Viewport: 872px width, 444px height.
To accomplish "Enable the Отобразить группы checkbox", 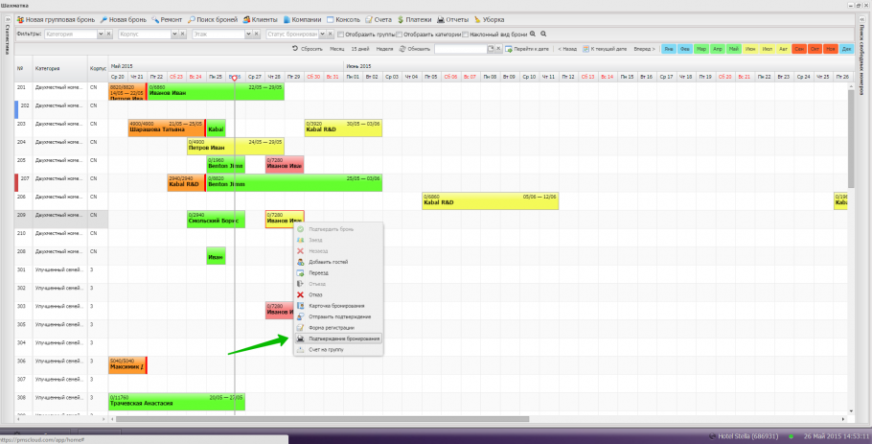I will pos(339,34).
